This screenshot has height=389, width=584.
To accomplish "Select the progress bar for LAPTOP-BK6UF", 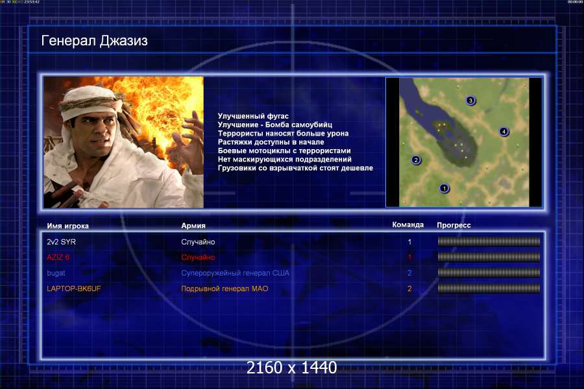I will (x=489, y=289).
